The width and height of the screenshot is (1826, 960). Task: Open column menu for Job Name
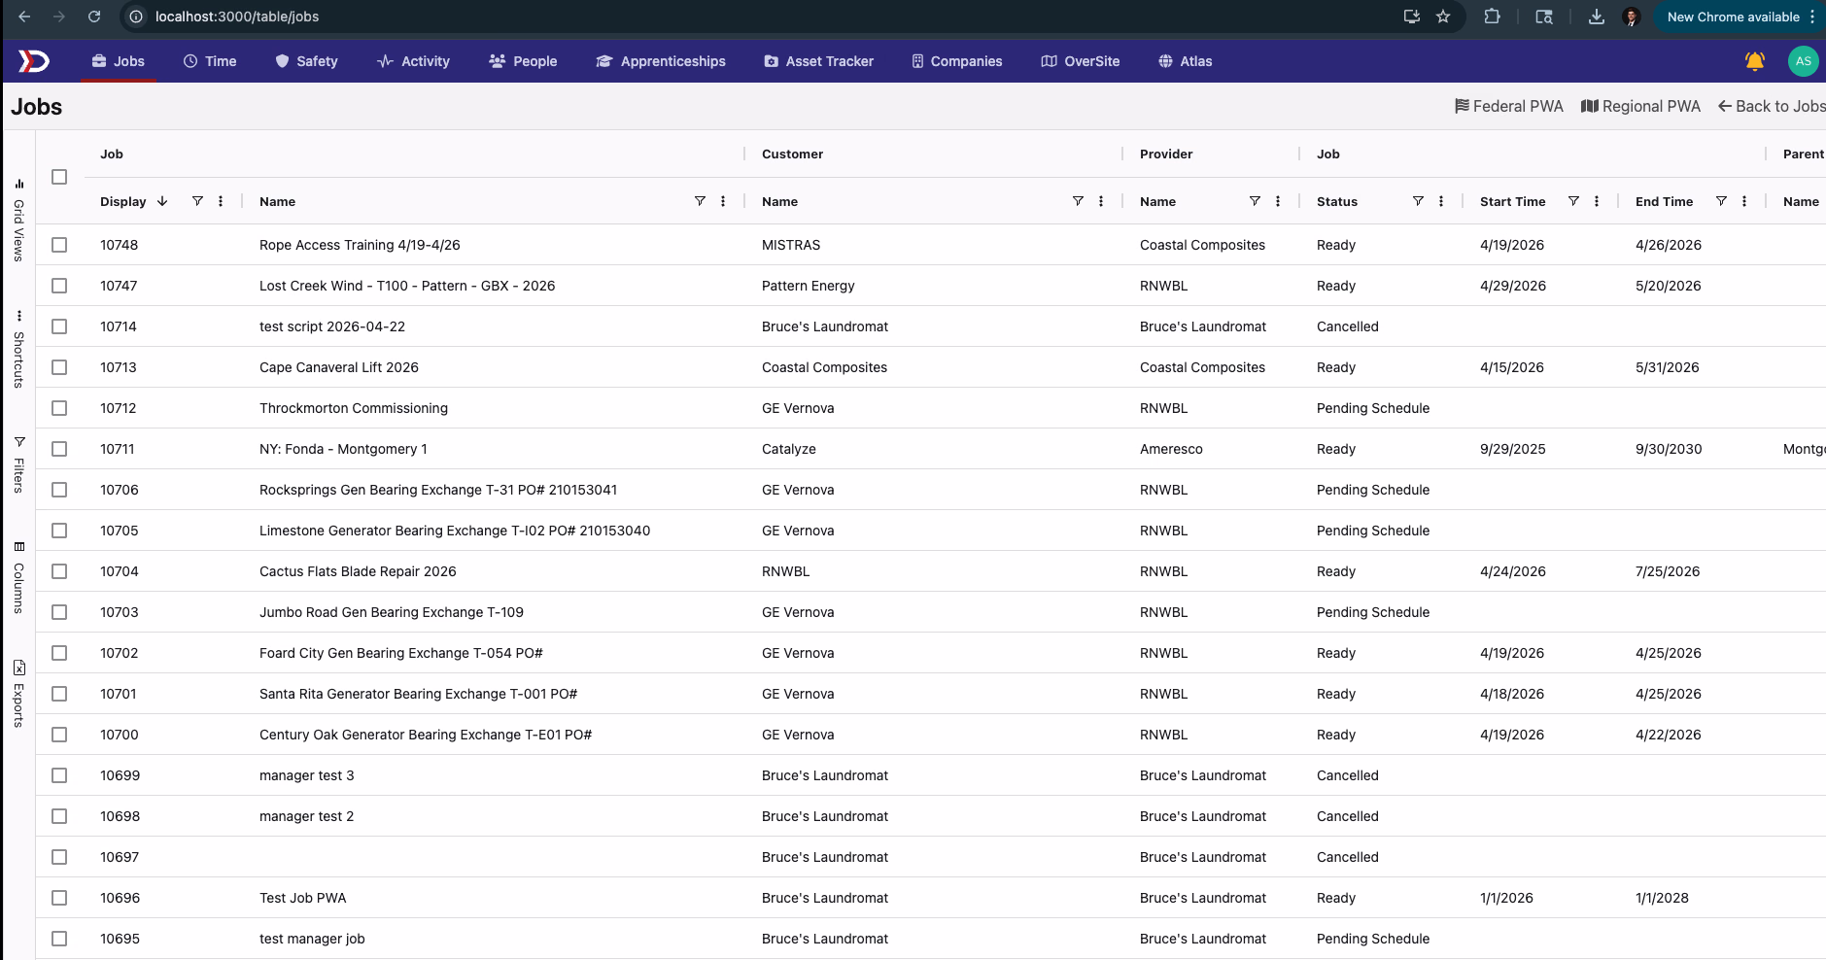tap(723, 201)
